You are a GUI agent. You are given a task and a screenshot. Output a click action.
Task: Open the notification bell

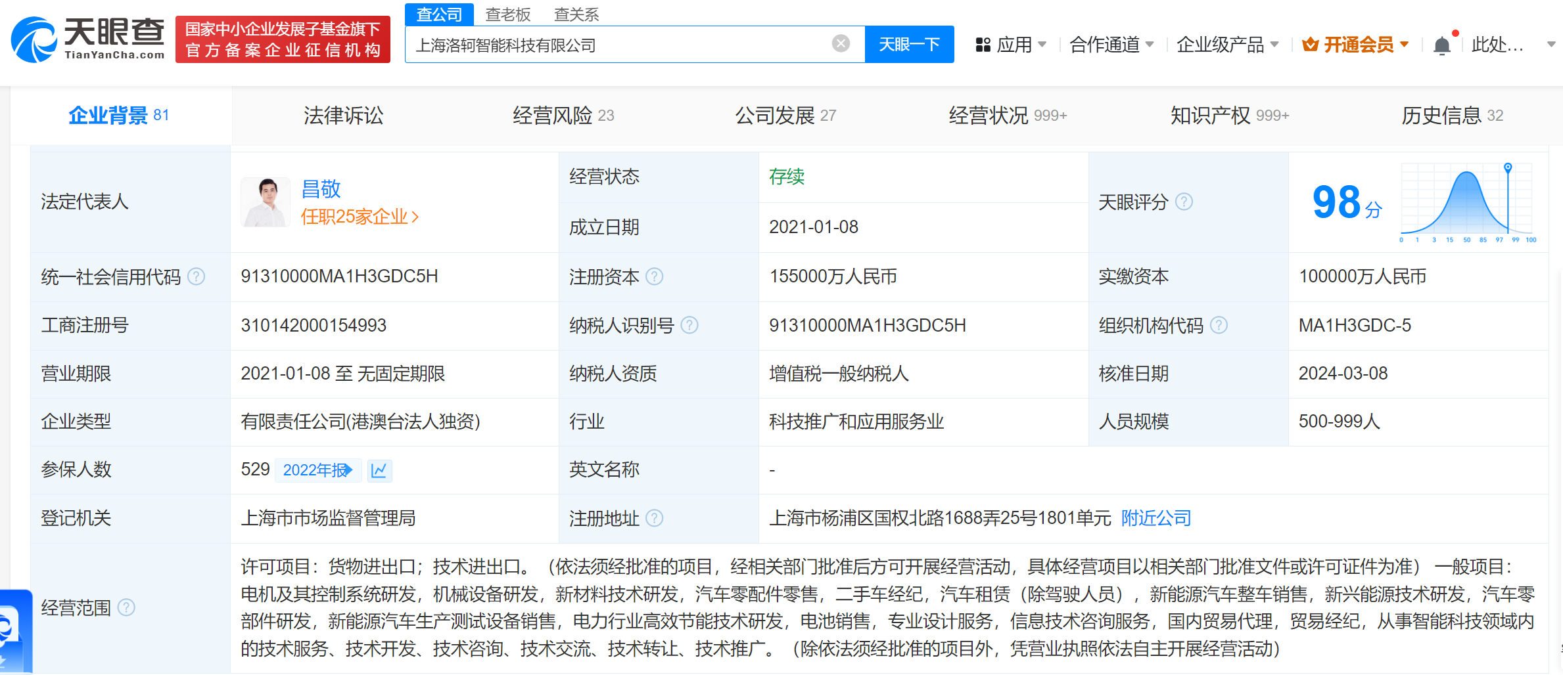coord(1441,45)
